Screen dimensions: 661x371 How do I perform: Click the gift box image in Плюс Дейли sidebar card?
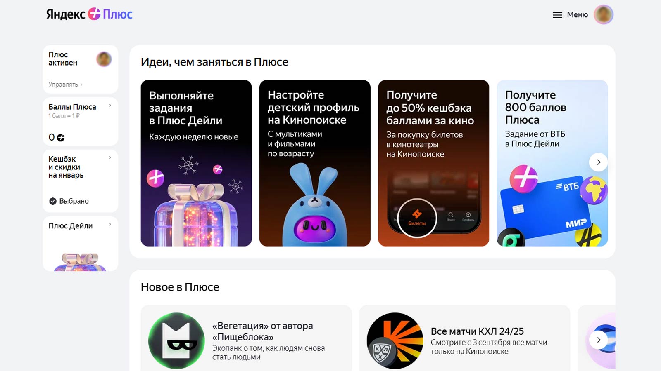click(x=80, y=262)
